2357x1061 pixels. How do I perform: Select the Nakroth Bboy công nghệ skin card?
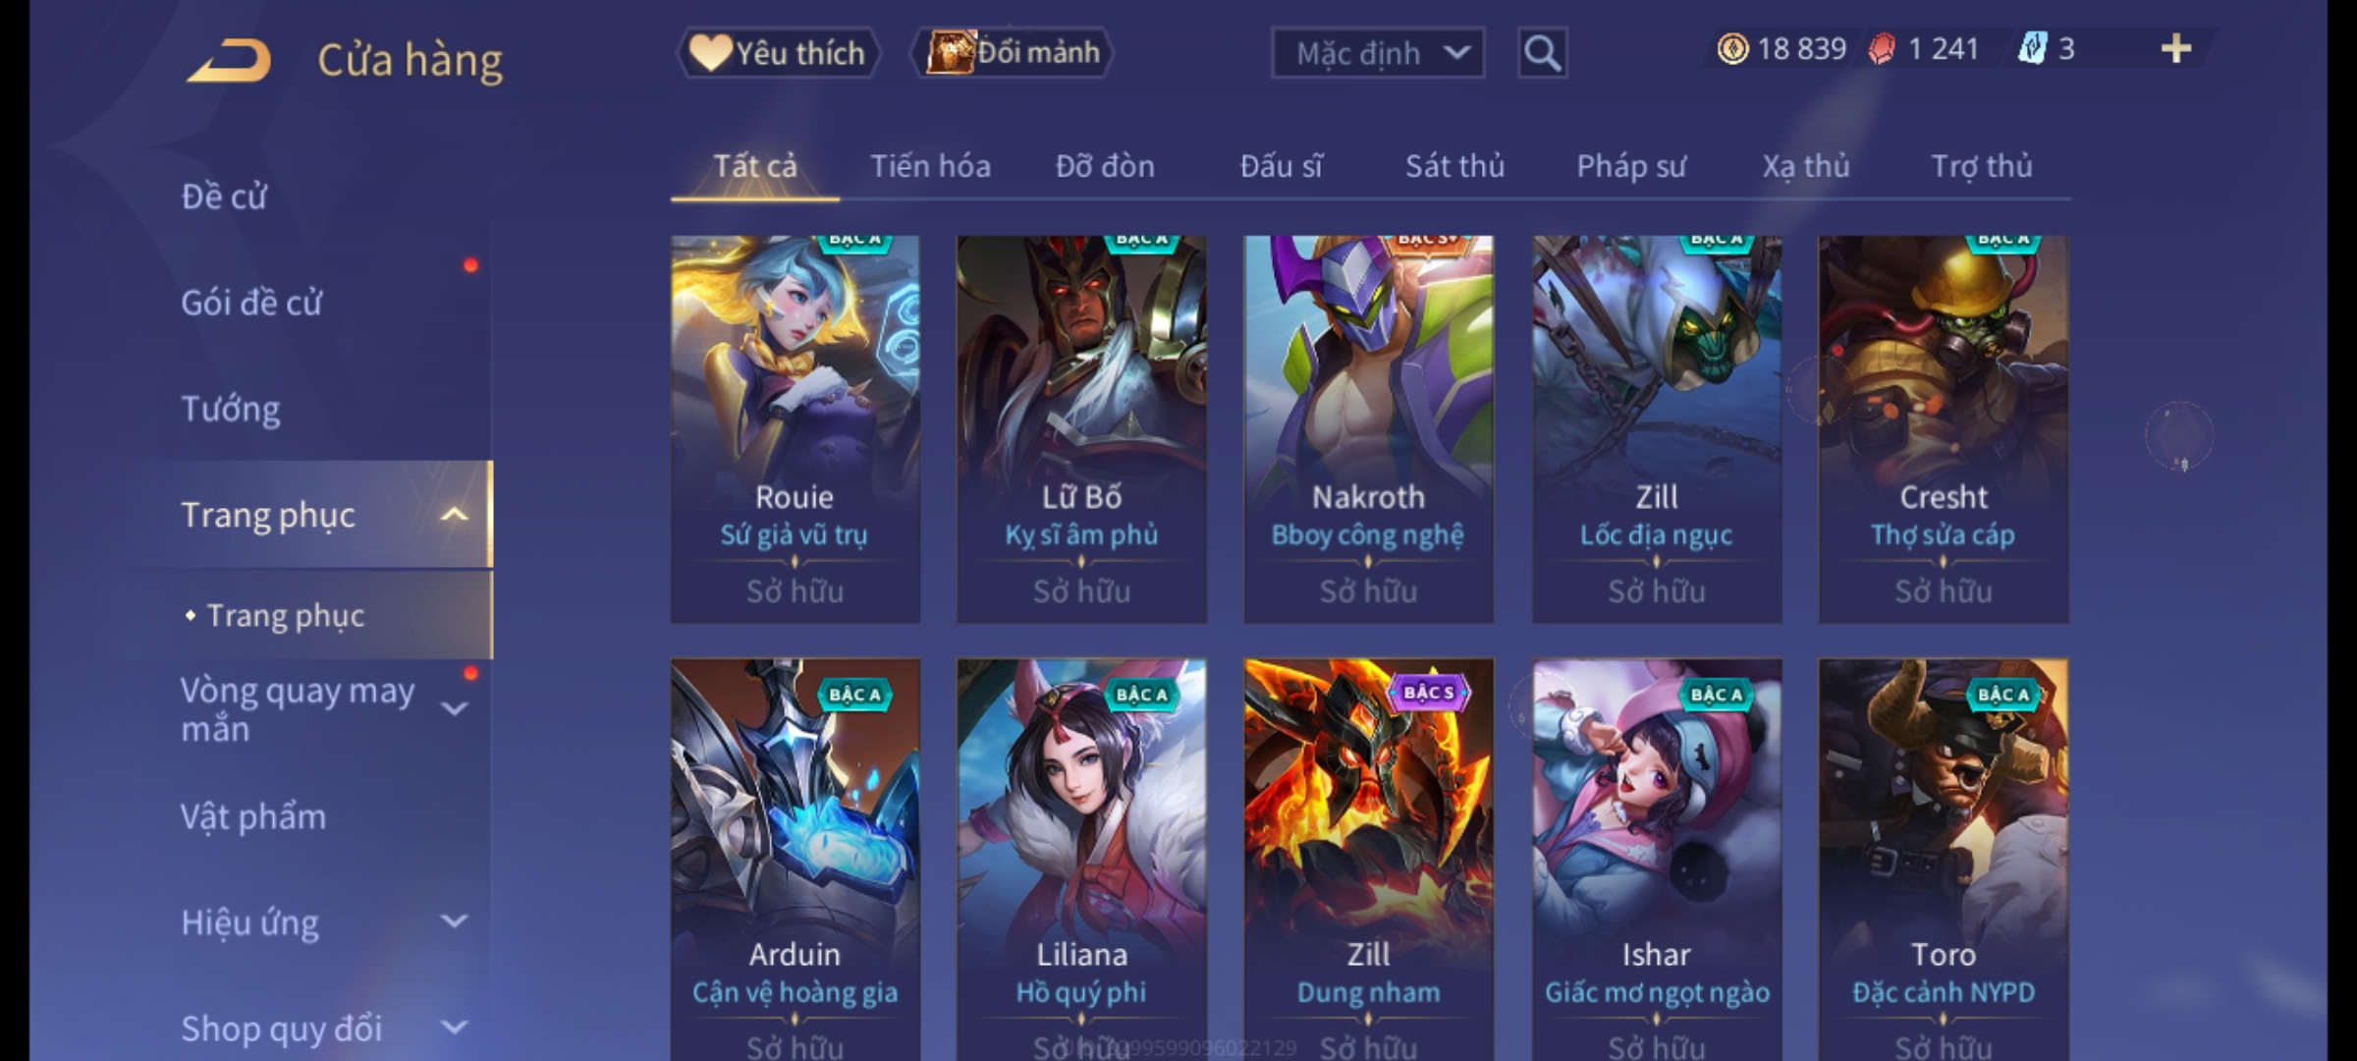click(1368, 429)
